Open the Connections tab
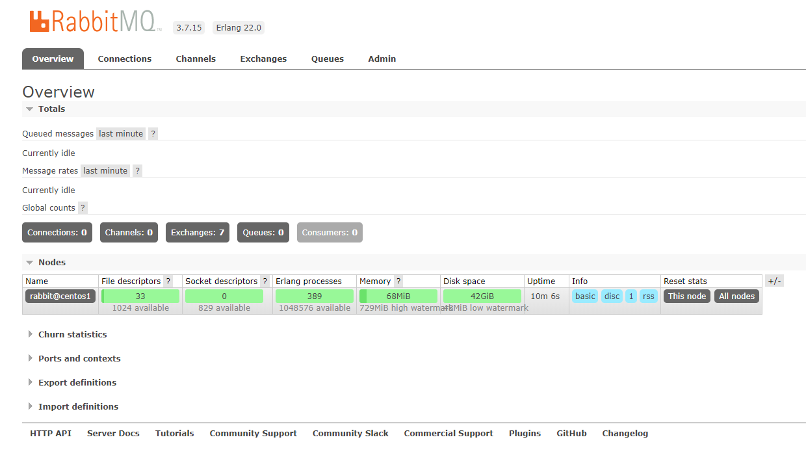The height and width of the screenshot is (459, 806). coord(125,59)
